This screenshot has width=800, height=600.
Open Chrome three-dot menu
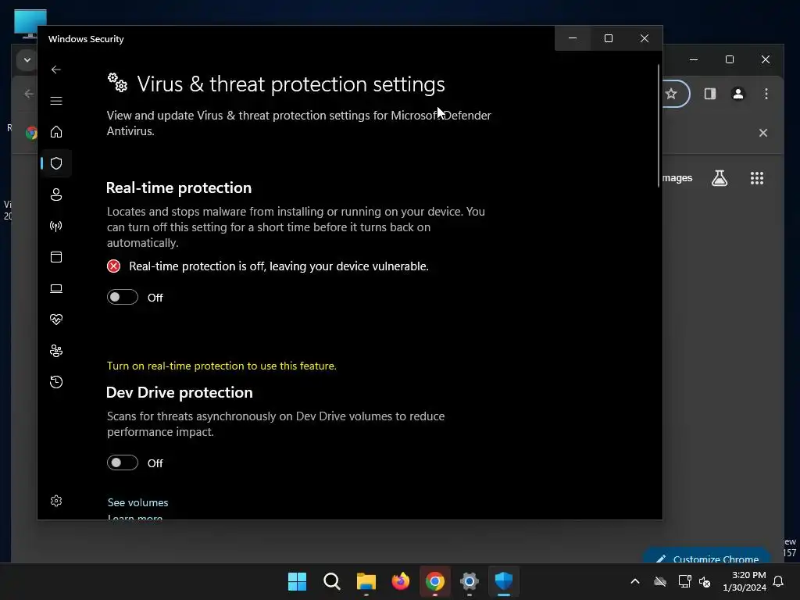coord(766,94)
